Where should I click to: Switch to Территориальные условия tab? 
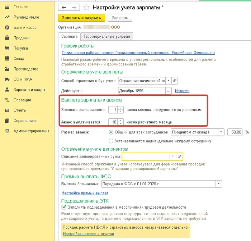point(107,36)
